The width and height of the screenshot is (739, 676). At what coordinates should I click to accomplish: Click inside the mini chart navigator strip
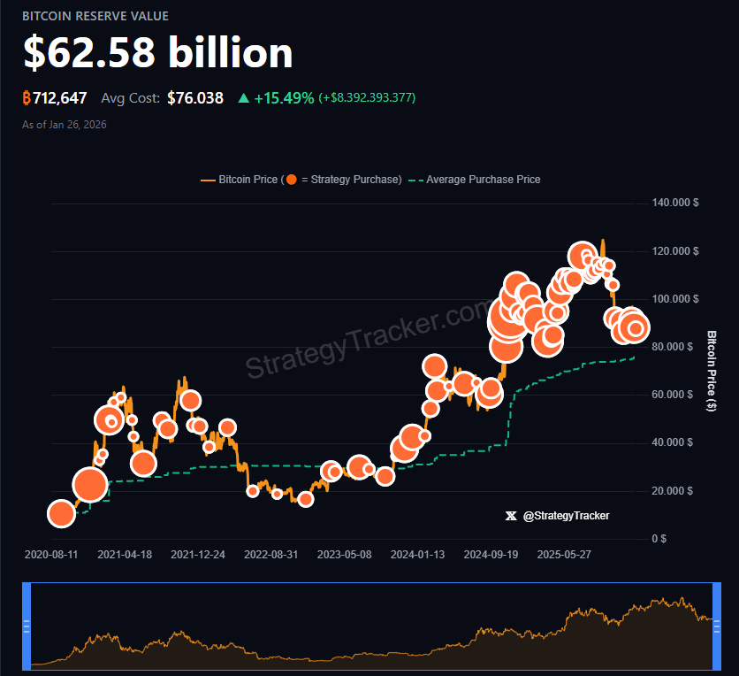pyautogui.click(x=371, y=625)
